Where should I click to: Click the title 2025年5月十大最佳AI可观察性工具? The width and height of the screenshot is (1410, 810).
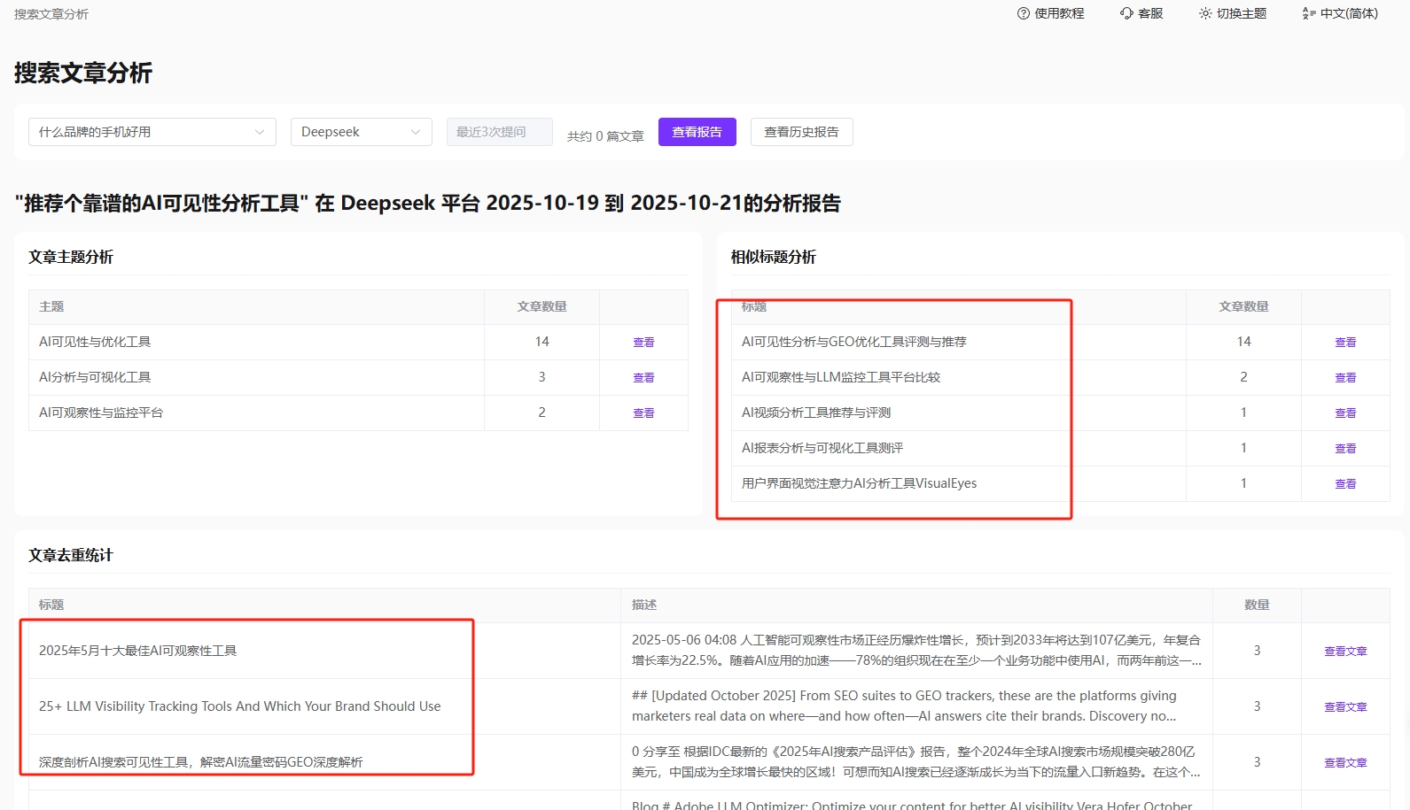(x=138, y=651)
